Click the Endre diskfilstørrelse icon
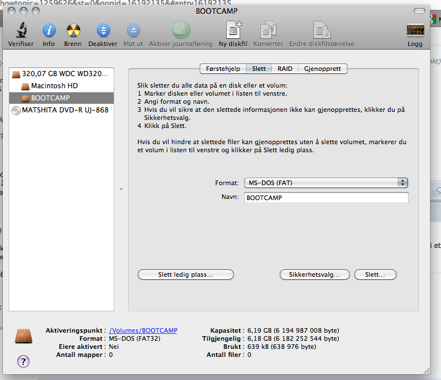The width and height of the screenshot is (441, 380). pyautogui.click(x=322, y=30)
